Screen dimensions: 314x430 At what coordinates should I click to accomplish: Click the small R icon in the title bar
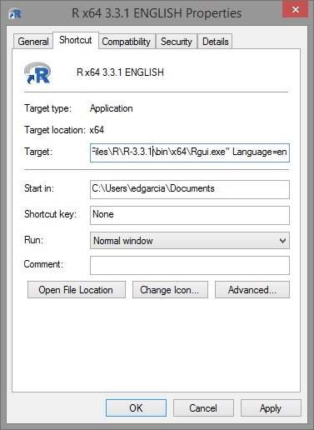(x=15, y=13)
